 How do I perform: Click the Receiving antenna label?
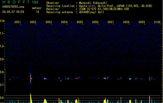pyautogui.click(x=60, y=12)
